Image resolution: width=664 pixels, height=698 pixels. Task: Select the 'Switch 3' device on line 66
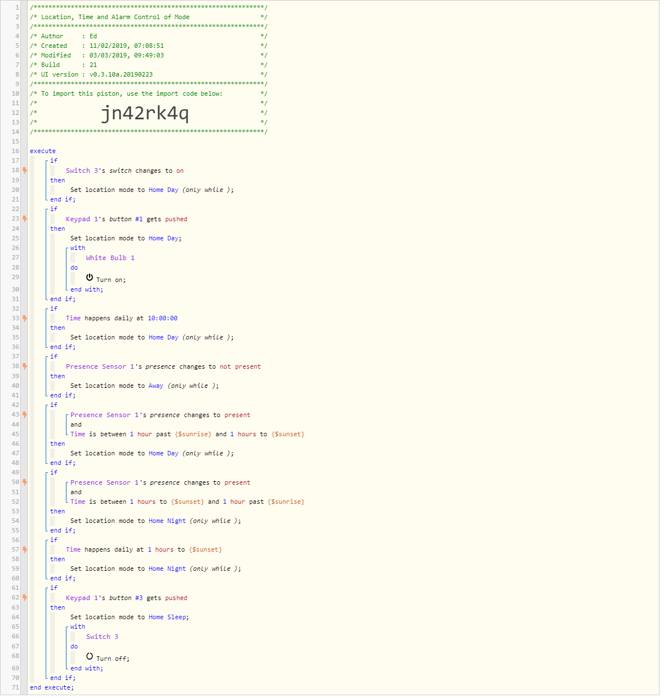point(102,637)
